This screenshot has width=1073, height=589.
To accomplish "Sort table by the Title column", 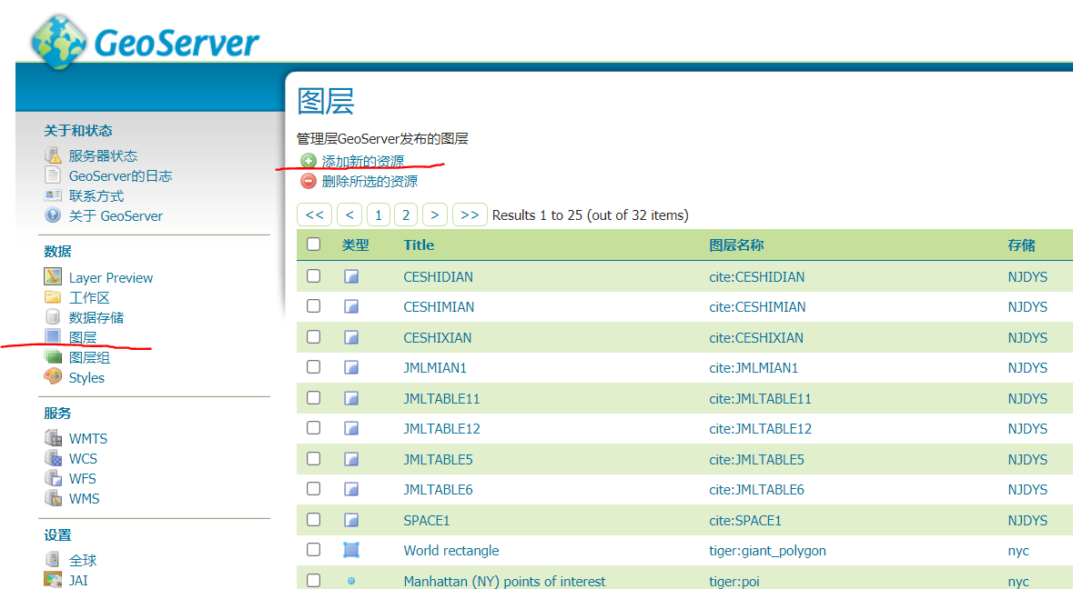I will (419, 245).
